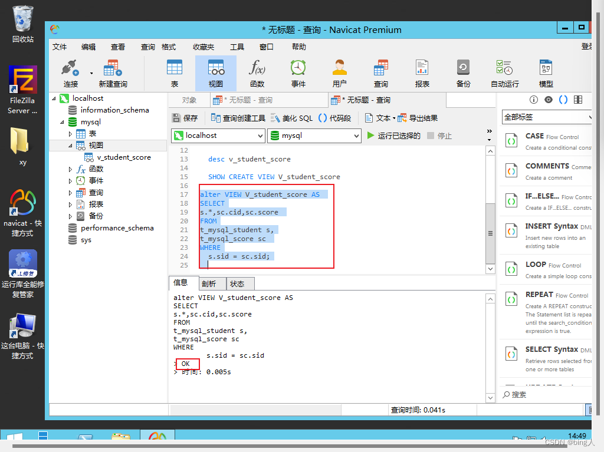Open the 查询创建工具 query builder

tap(238, 118)
